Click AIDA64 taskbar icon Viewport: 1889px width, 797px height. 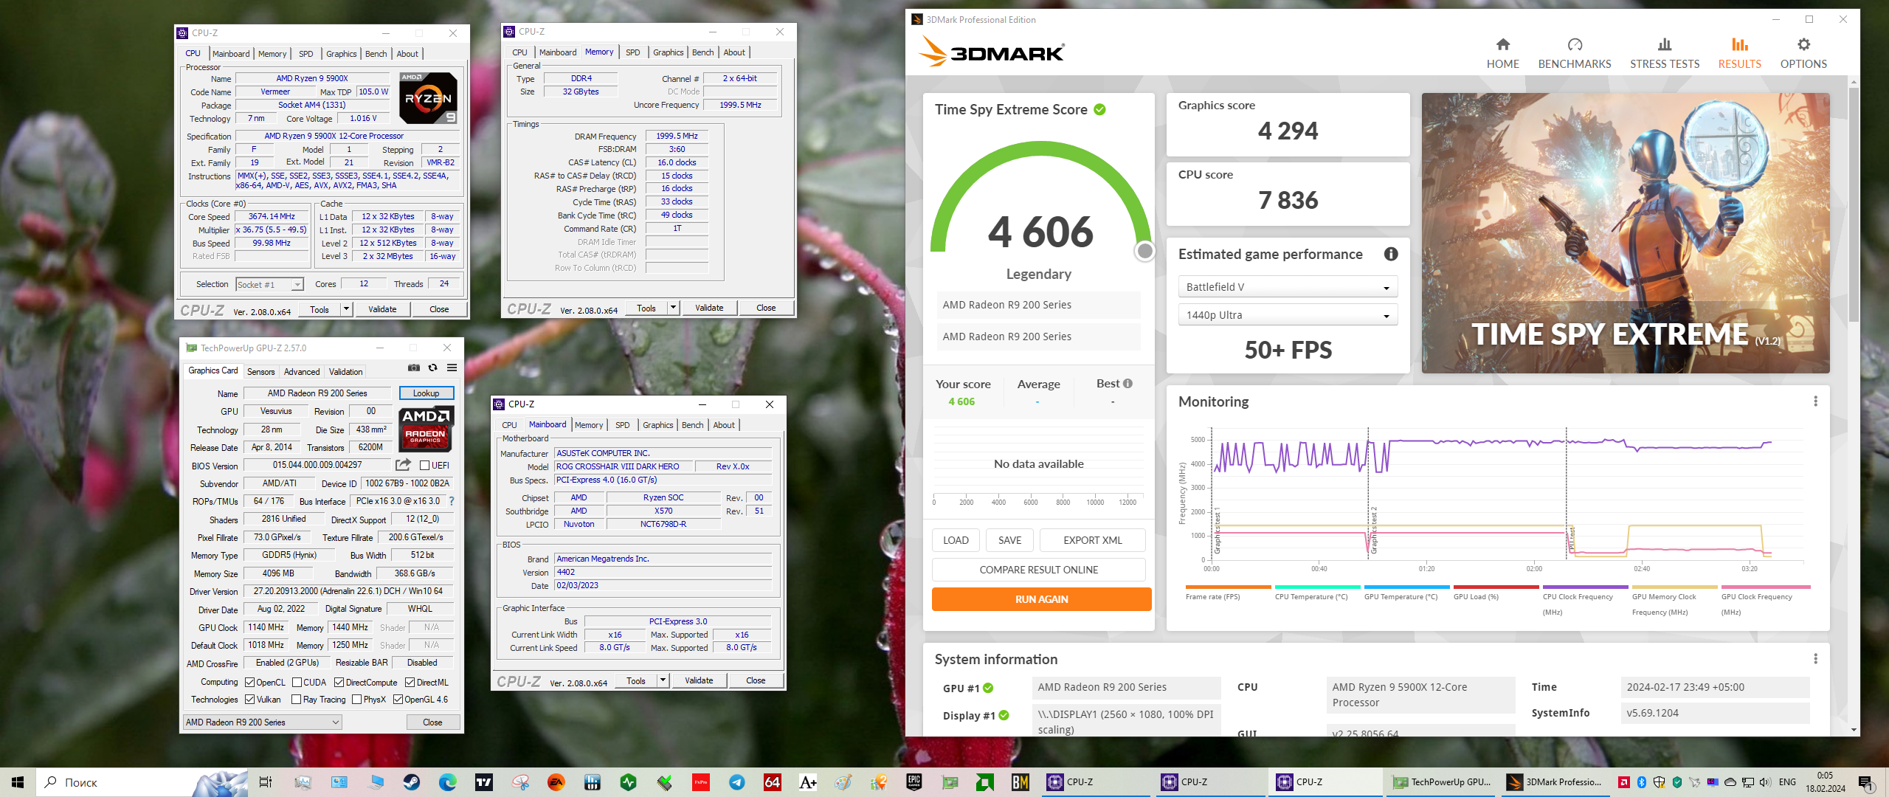click(x=772, y=782)
